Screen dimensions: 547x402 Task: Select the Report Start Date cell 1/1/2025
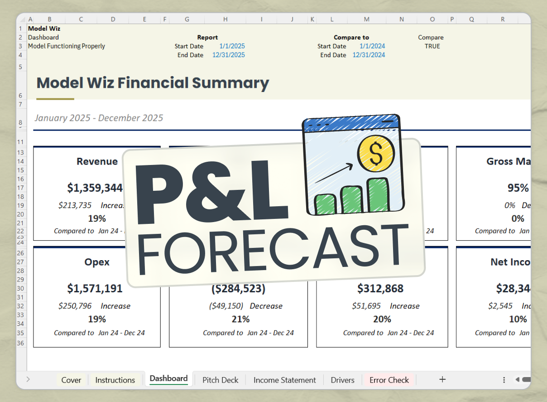pos(232,46)
